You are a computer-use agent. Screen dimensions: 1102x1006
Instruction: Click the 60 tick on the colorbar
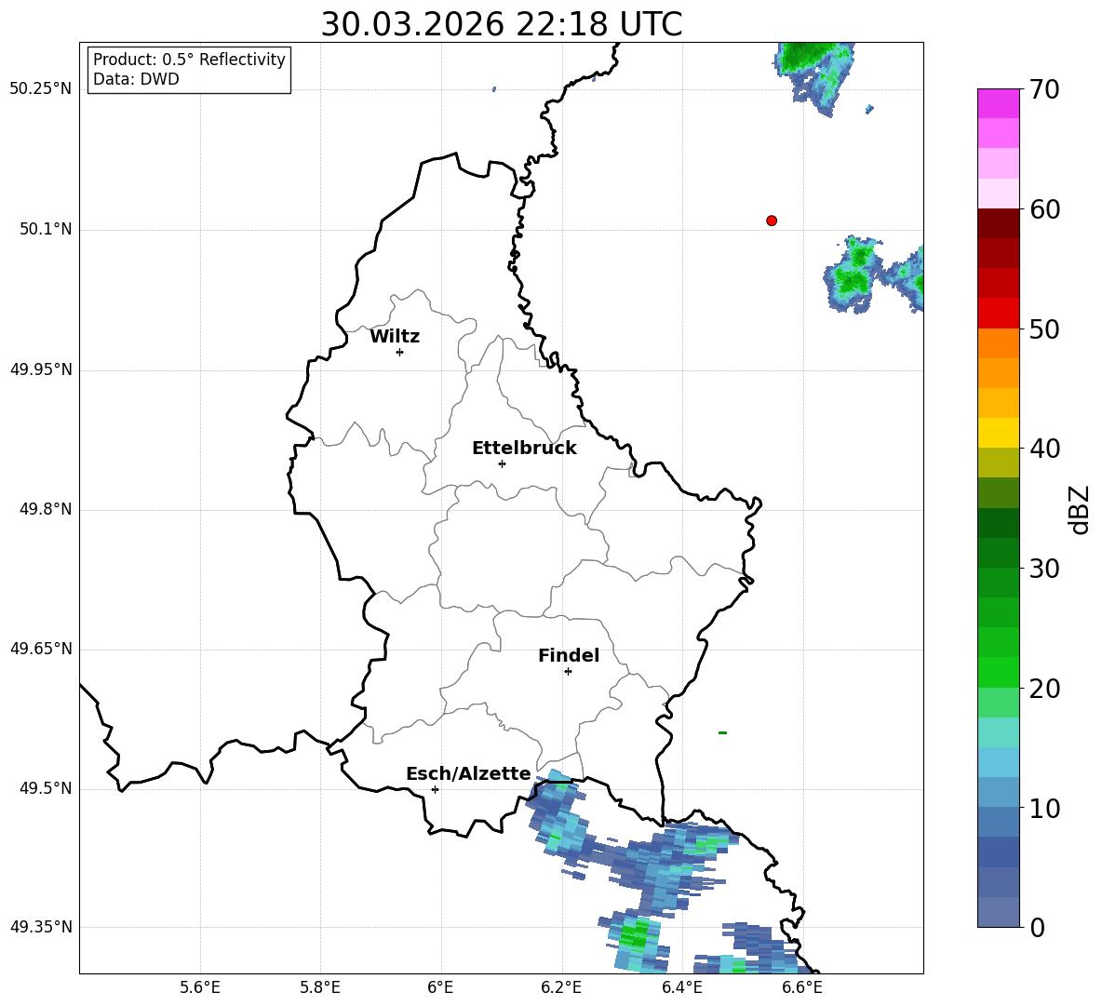[x=1044, y=209]
